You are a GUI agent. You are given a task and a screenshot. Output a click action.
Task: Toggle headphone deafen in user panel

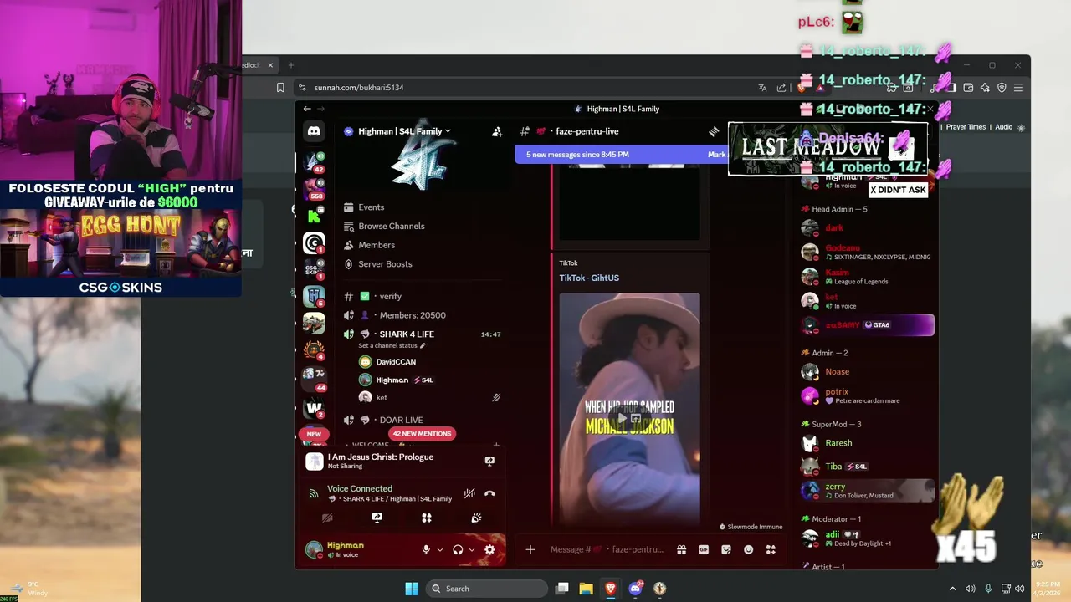point(458,549)
